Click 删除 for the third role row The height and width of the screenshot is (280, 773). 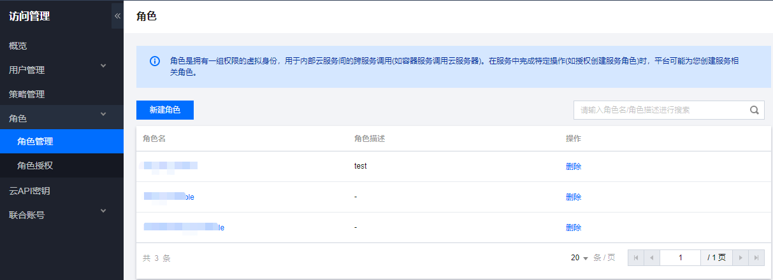click(573, 227)
